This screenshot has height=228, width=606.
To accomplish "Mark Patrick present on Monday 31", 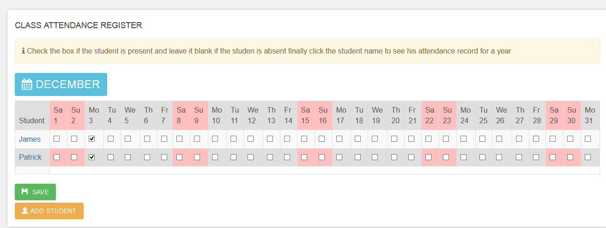I will (588, 157).
